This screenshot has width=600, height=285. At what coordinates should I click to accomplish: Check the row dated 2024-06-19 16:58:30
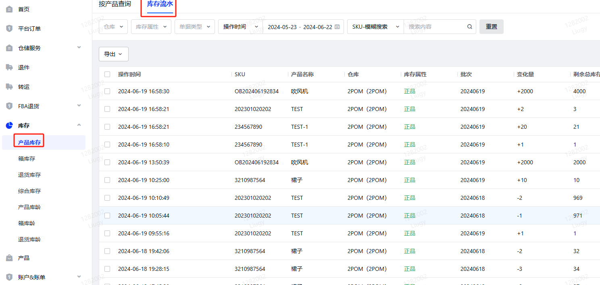[107, 91]
